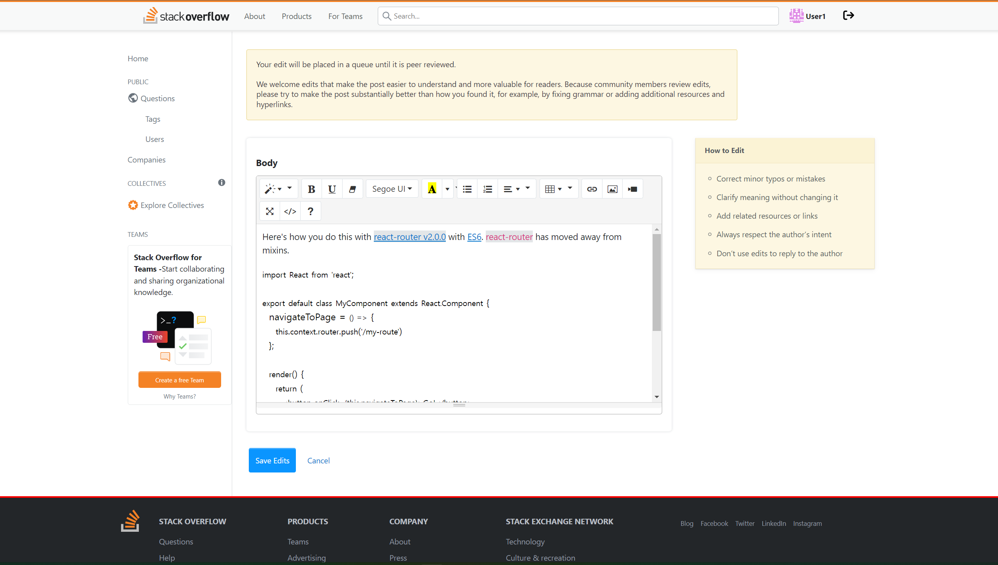Click in the Search input field

tap(578, 16)
